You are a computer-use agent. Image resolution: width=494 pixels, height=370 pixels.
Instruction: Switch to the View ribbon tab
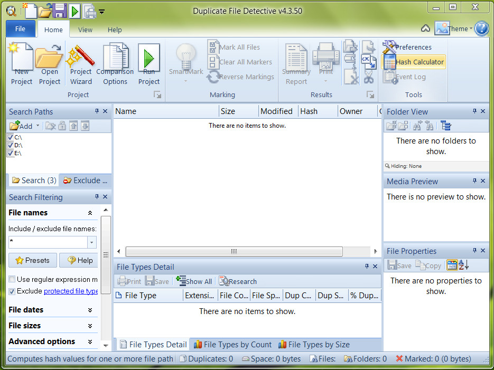pos(85,30)
